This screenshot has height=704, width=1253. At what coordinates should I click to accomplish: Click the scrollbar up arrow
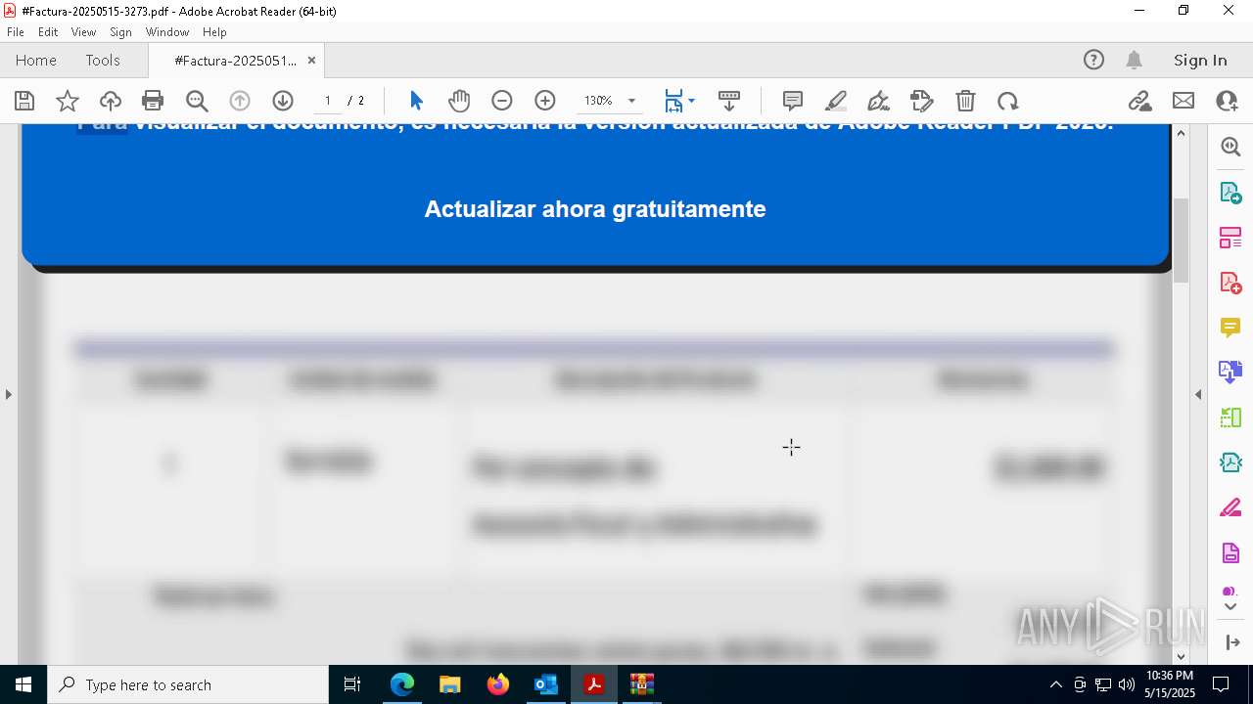[1181, 133]
